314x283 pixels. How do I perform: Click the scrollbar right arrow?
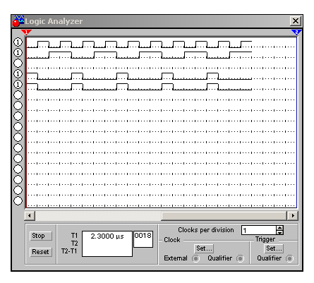[293, 215]
